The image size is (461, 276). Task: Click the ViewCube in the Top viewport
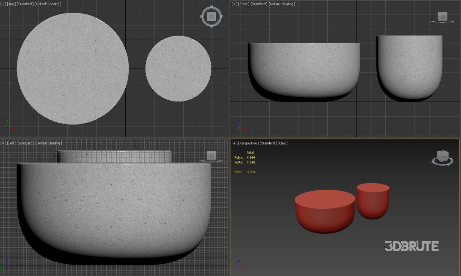pyautogui.click(x=211, y=16)
